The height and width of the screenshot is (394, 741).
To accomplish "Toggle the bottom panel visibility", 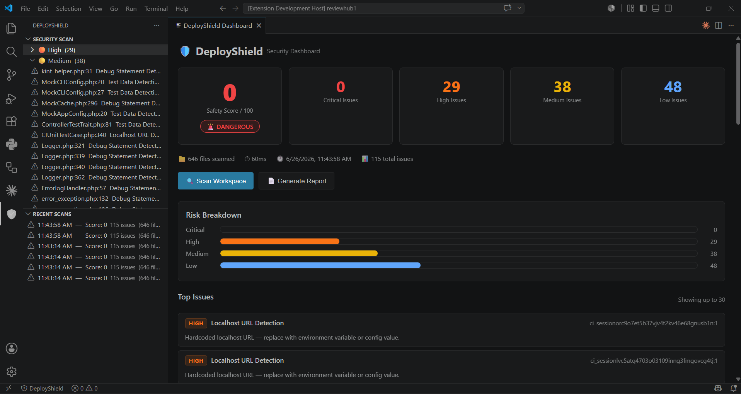I will [x=656, y=8].
